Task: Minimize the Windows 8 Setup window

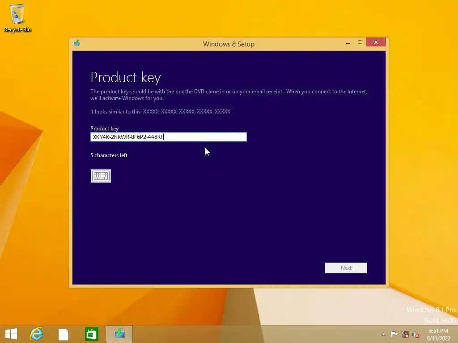Action: [348, 43]
